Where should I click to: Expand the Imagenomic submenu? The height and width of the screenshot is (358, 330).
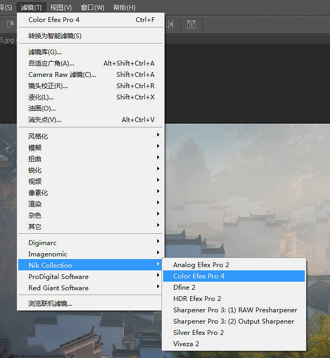click(48, 254)
